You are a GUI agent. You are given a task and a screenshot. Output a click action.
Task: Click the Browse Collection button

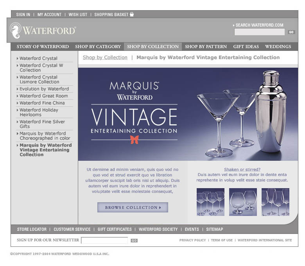click(133, 207)
